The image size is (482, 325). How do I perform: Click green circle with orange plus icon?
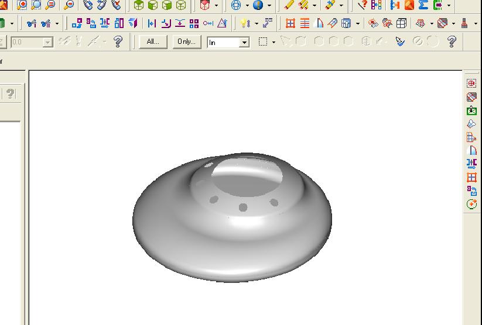click(471, 204)
